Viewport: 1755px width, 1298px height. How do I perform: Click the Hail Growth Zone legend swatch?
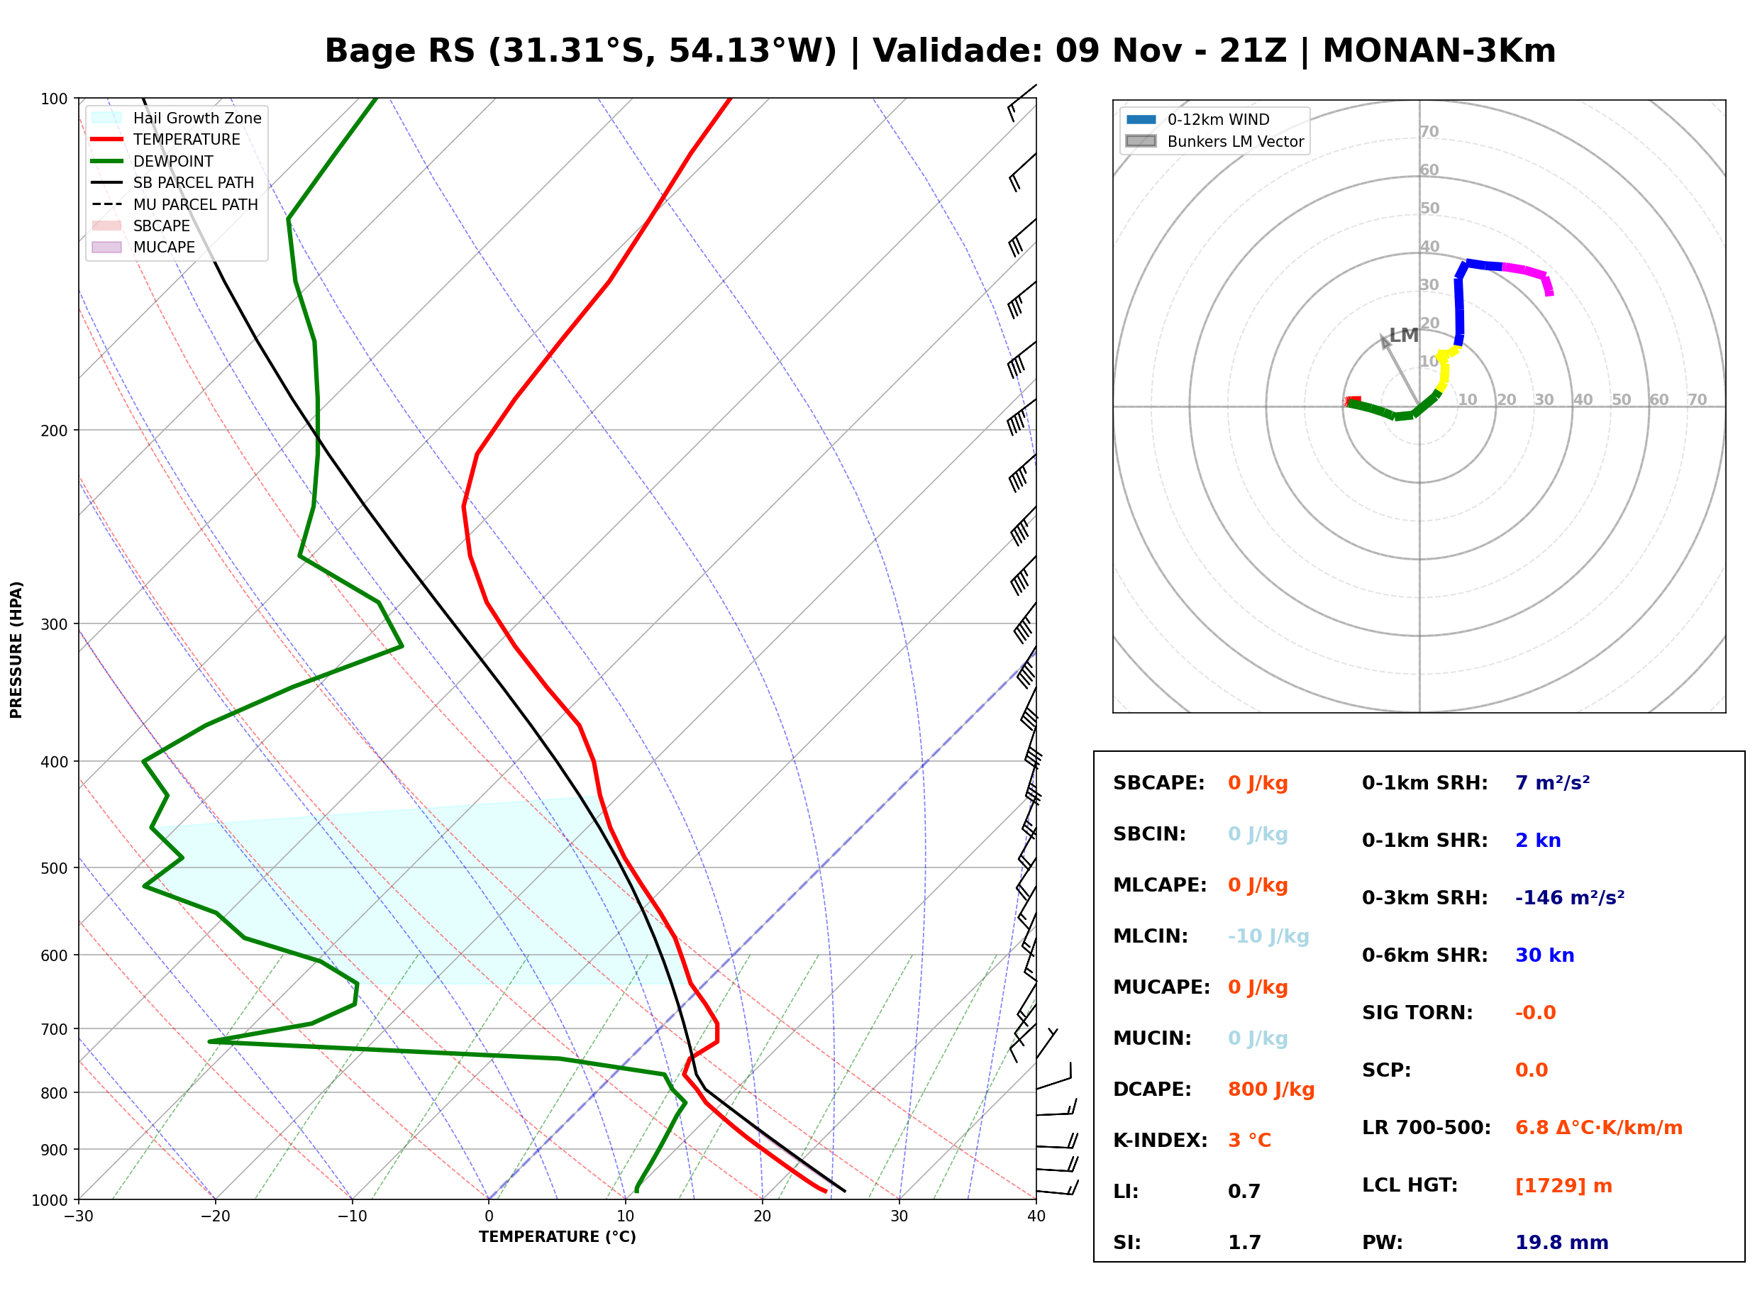point(107,118)
